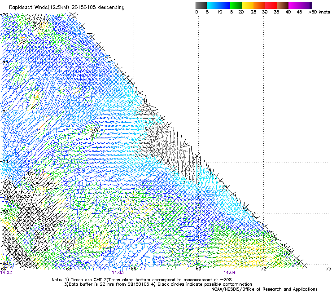Click the latitude label '-26'
The image size is (332, 292).
tap(4, 161)
